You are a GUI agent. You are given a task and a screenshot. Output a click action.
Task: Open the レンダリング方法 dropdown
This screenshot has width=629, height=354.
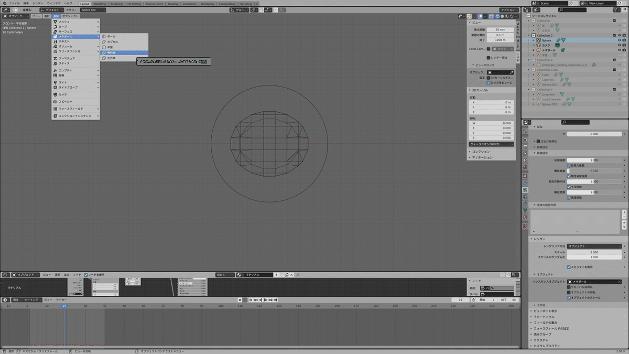click(594, 246)
